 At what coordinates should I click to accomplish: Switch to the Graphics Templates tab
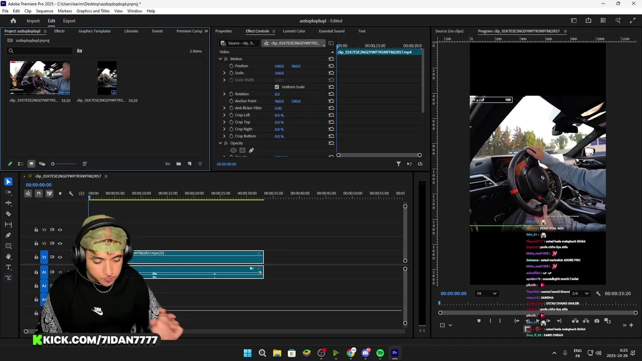(94, 31)
